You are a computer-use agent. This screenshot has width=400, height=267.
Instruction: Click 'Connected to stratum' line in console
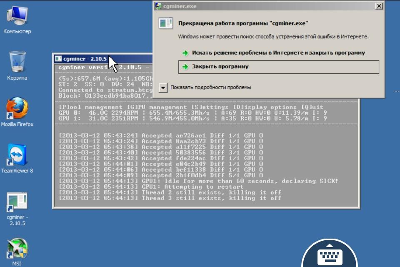tap(105, 90)
